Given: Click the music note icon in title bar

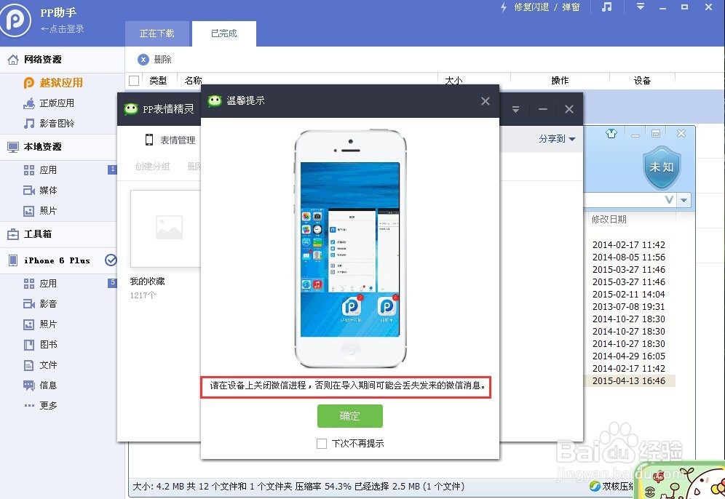Looking at the screenshot, I should pos(606,7).
